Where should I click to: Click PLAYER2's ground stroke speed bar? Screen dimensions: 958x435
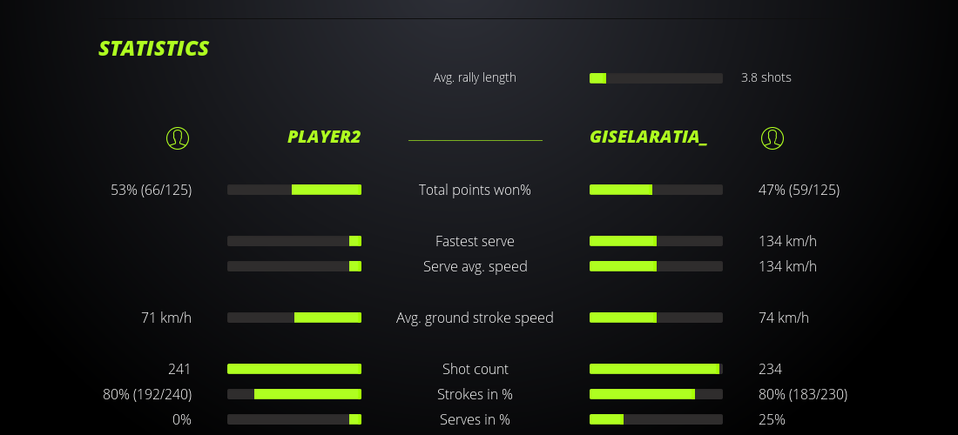pos(294,318)
